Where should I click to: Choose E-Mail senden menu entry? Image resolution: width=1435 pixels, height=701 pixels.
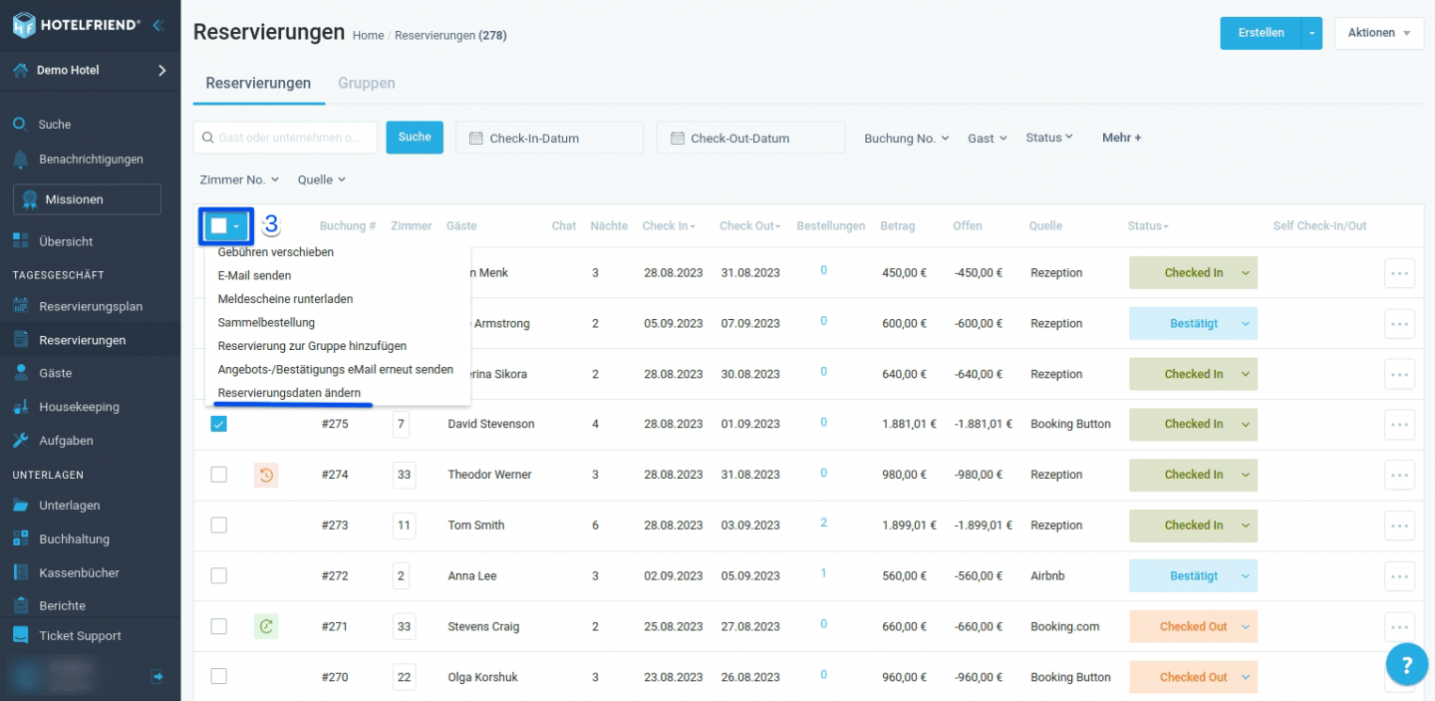click(x=255, y=275)
